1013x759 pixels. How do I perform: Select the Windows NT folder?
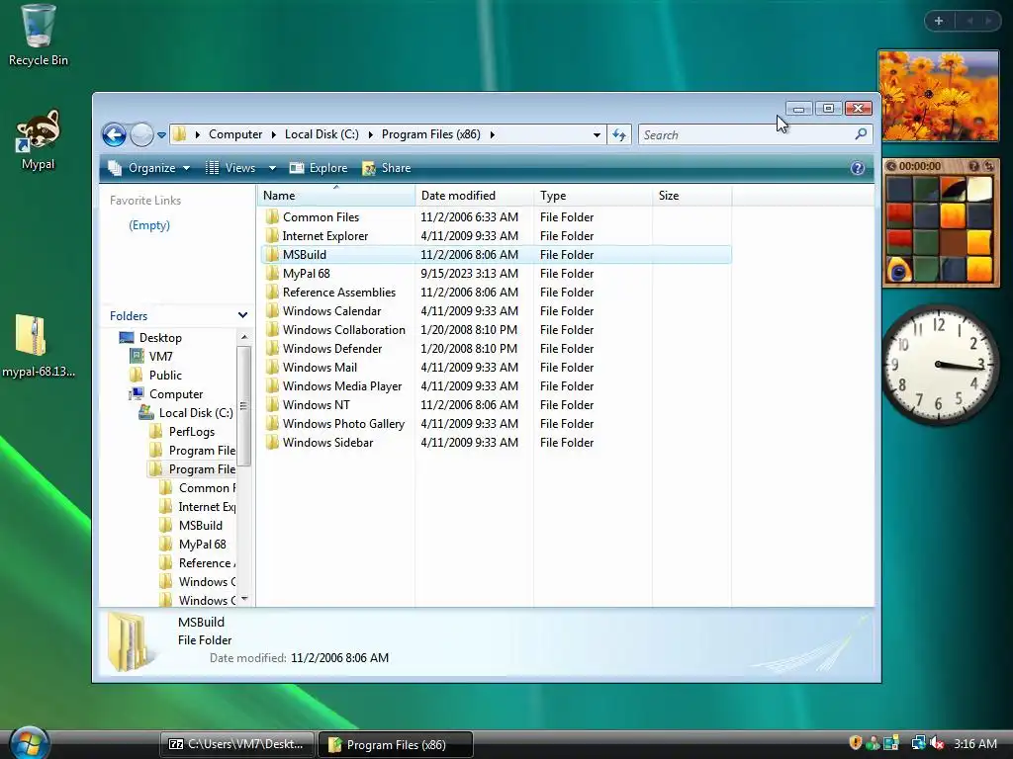point(316,404)
